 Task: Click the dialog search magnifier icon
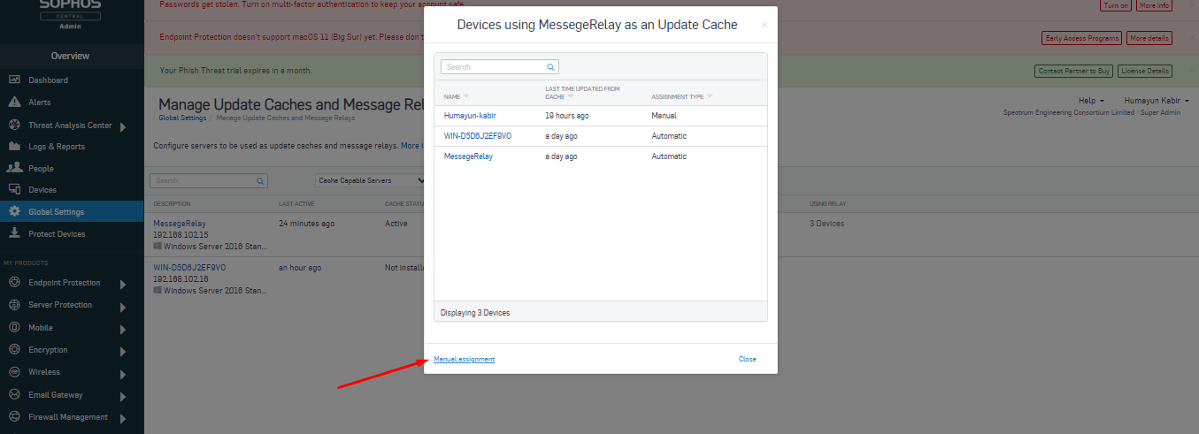[550, 67]
